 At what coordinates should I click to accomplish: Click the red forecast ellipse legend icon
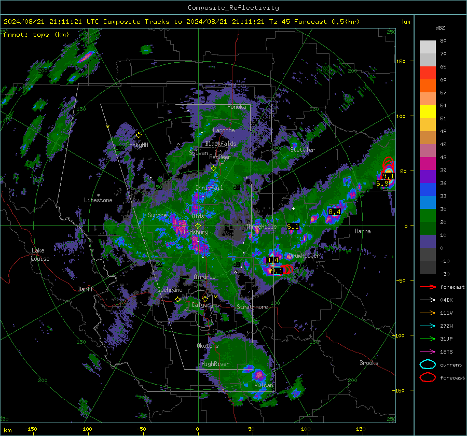tap(428, 377)
